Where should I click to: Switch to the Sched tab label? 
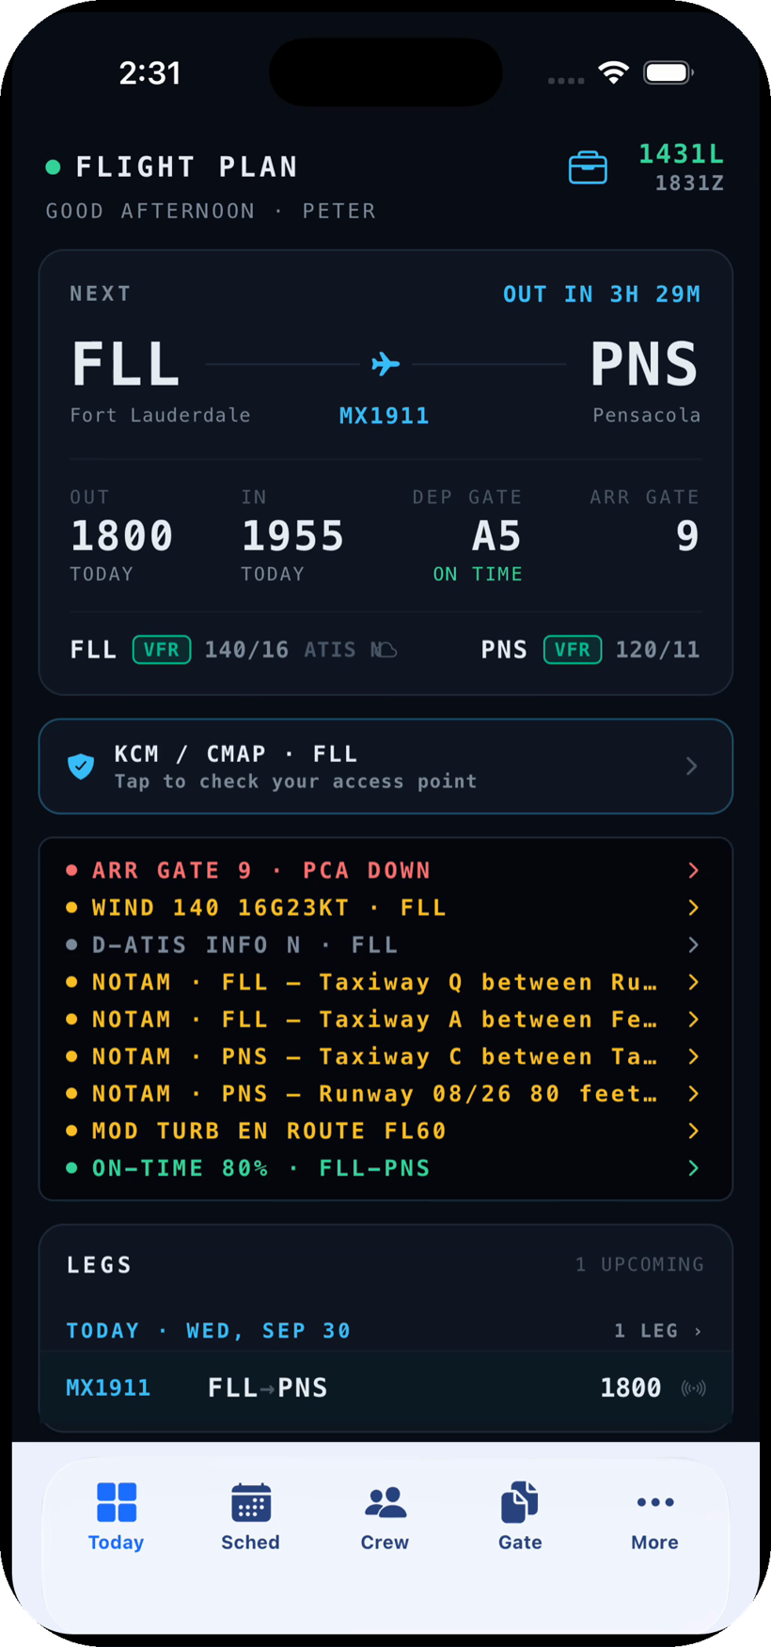pyautogui.click(x=251, y=1543)
